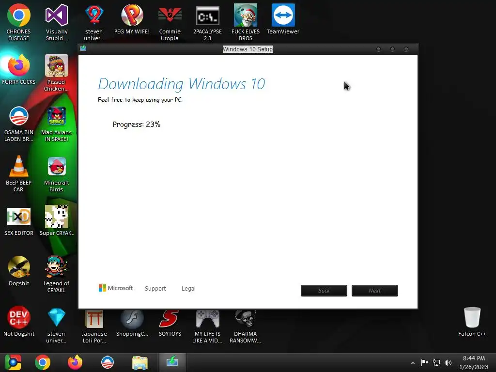Open Firefox from the taskbar
The width and height of the screenshot is (496, 372).
click(x=75, y=362)
